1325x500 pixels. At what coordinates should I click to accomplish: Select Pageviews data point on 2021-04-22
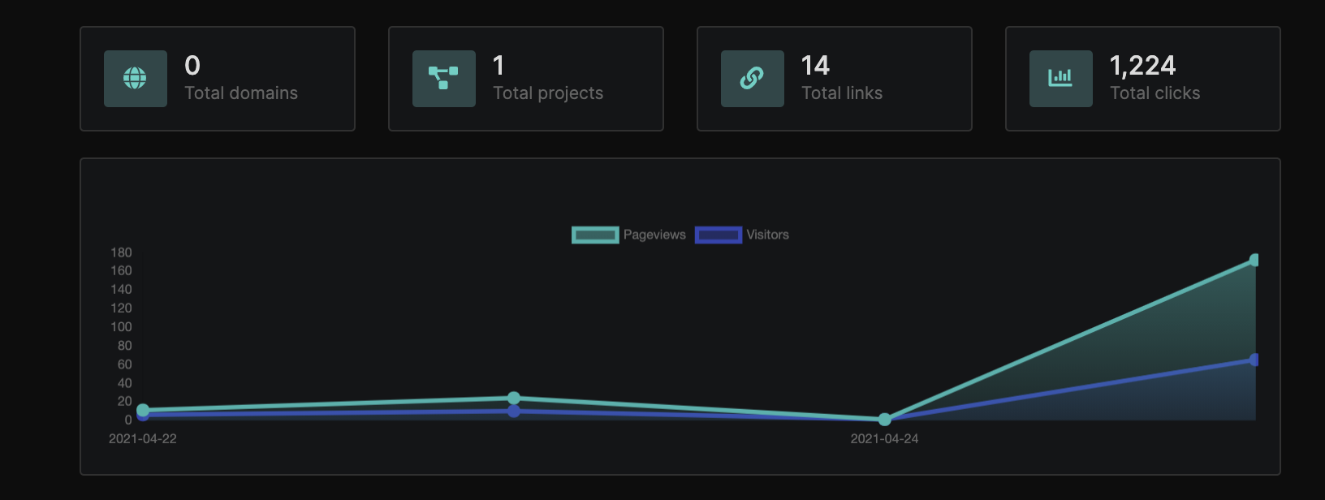(143, 410)
